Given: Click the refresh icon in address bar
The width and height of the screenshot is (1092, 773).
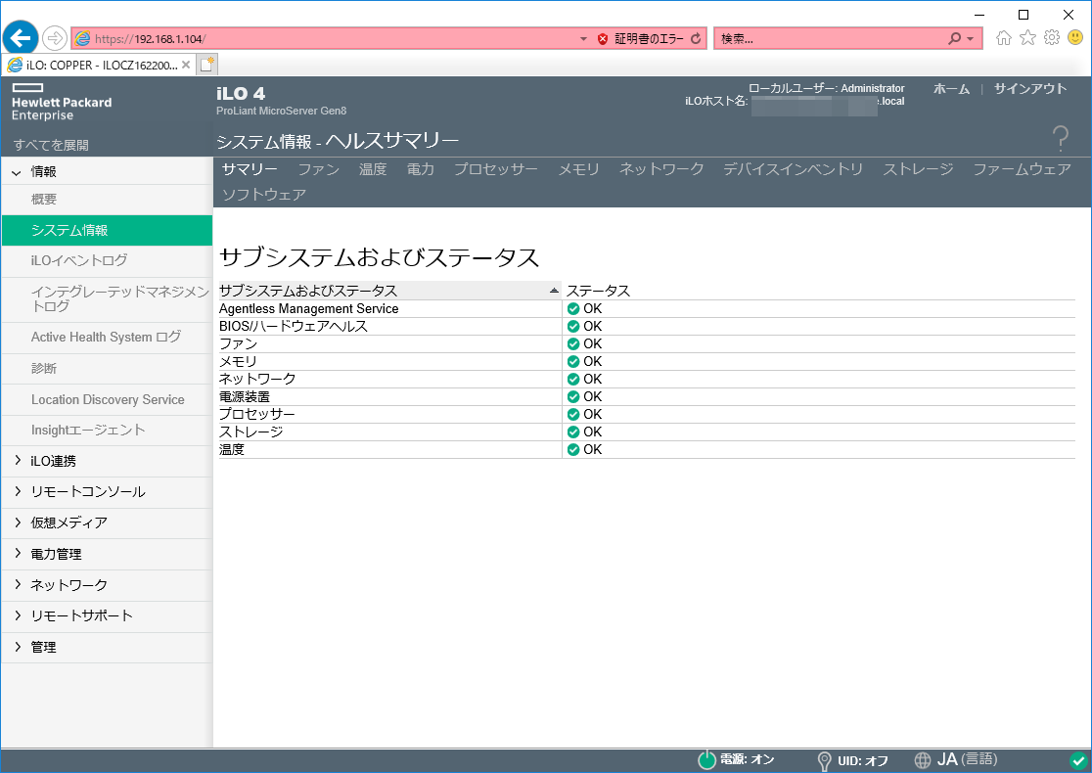Looking at the screenshot, I should tap(695, 39).
